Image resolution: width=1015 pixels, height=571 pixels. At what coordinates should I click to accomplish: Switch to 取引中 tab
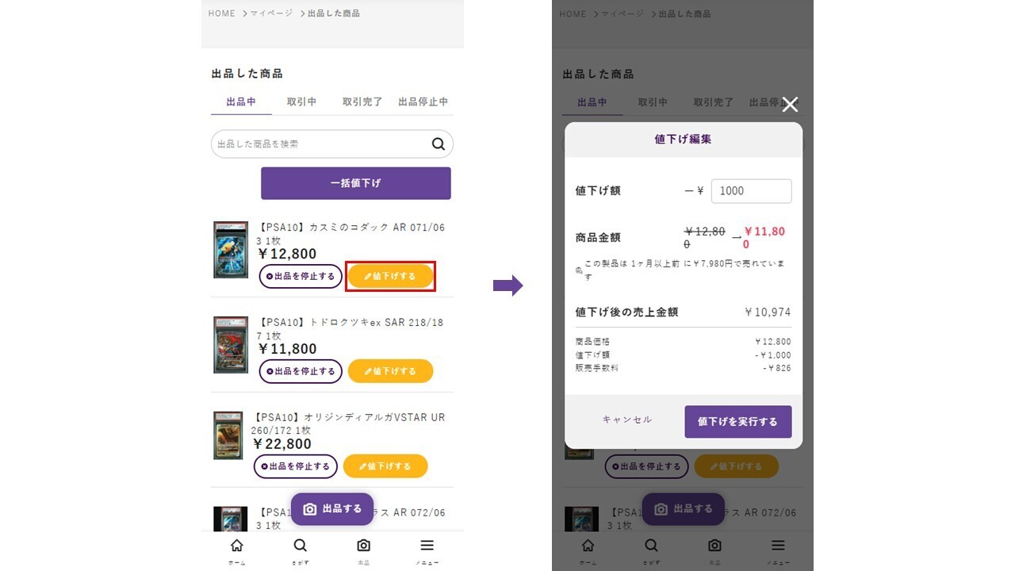(301, 102)
